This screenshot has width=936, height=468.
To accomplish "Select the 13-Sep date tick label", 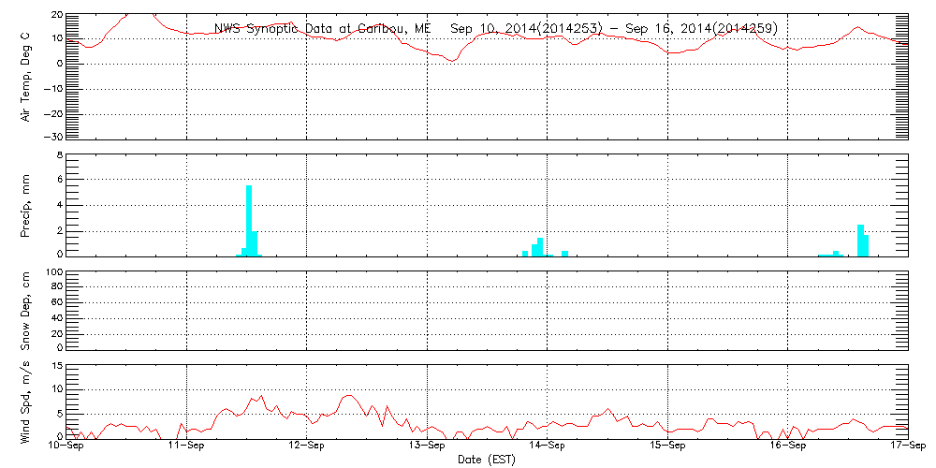I will click(x=427, y=446).
